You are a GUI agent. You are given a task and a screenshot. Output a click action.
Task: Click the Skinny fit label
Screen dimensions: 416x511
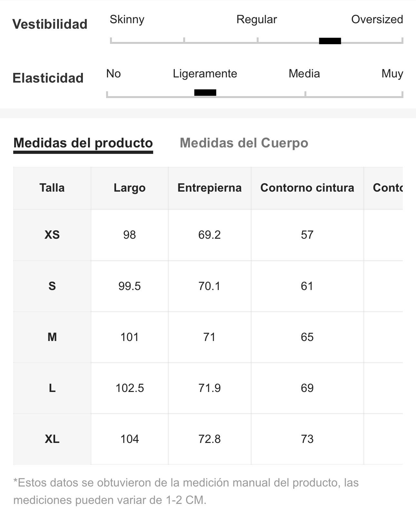[x=127, y=19]
